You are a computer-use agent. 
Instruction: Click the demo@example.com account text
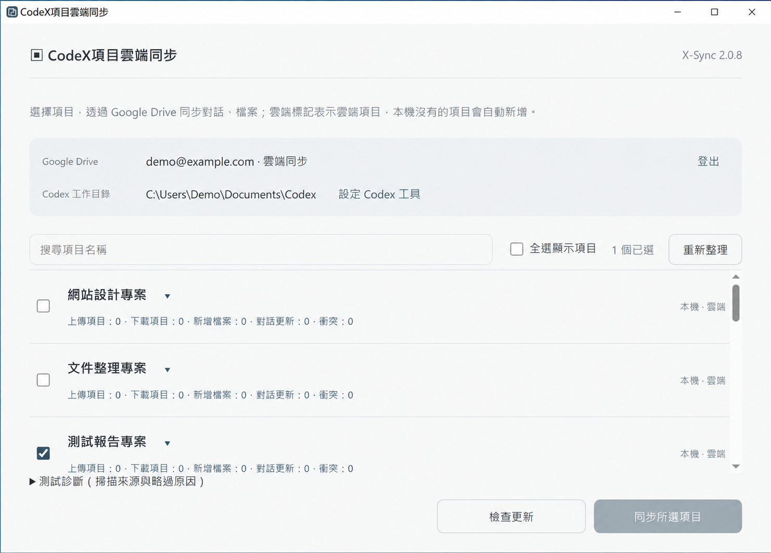tap(200, 161)
